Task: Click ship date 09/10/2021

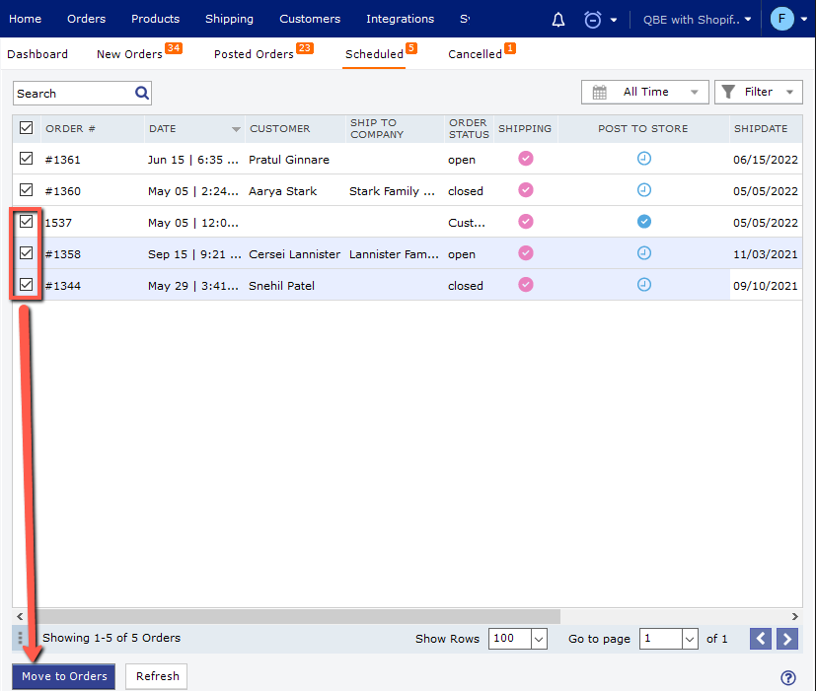Action: click(x=765, y=286)
